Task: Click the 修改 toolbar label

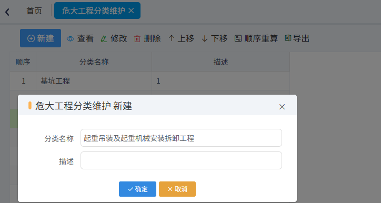Action: (x=118, y=38)
